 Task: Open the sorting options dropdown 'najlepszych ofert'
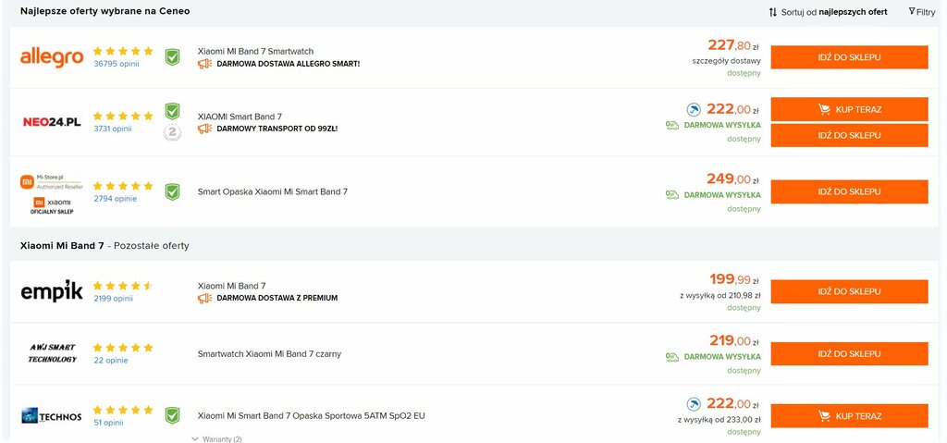(852, 12)
